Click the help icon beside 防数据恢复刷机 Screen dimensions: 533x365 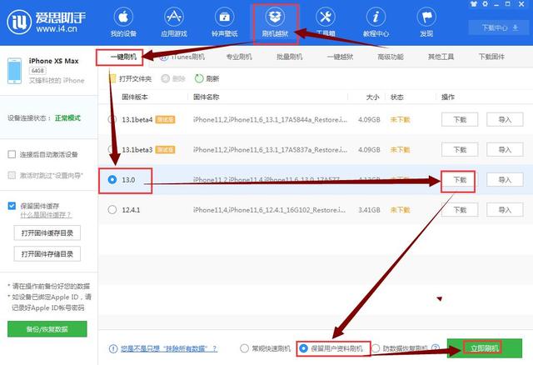click(435, 348)
